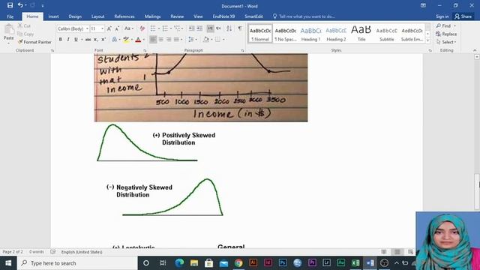480x270 pixels.
Task: Apply the red font color
Action: pos(138,40)
